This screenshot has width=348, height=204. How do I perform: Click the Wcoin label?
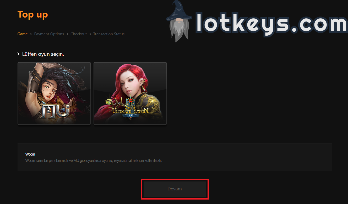(30, 154)
